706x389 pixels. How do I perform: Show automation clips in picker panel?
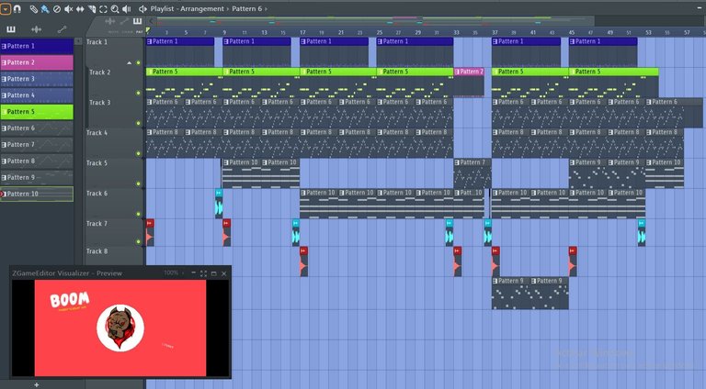point(63,29)
